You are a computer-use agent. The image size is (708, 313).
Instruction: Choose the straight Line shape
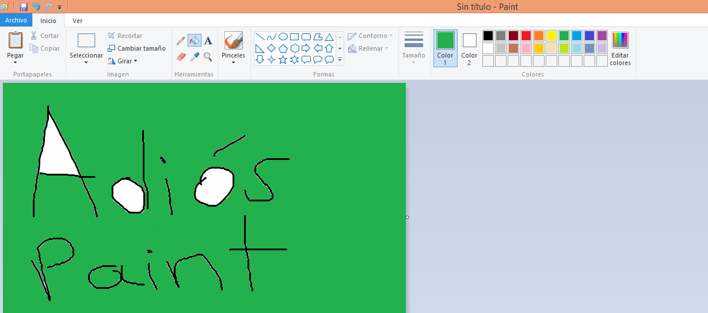260,37
